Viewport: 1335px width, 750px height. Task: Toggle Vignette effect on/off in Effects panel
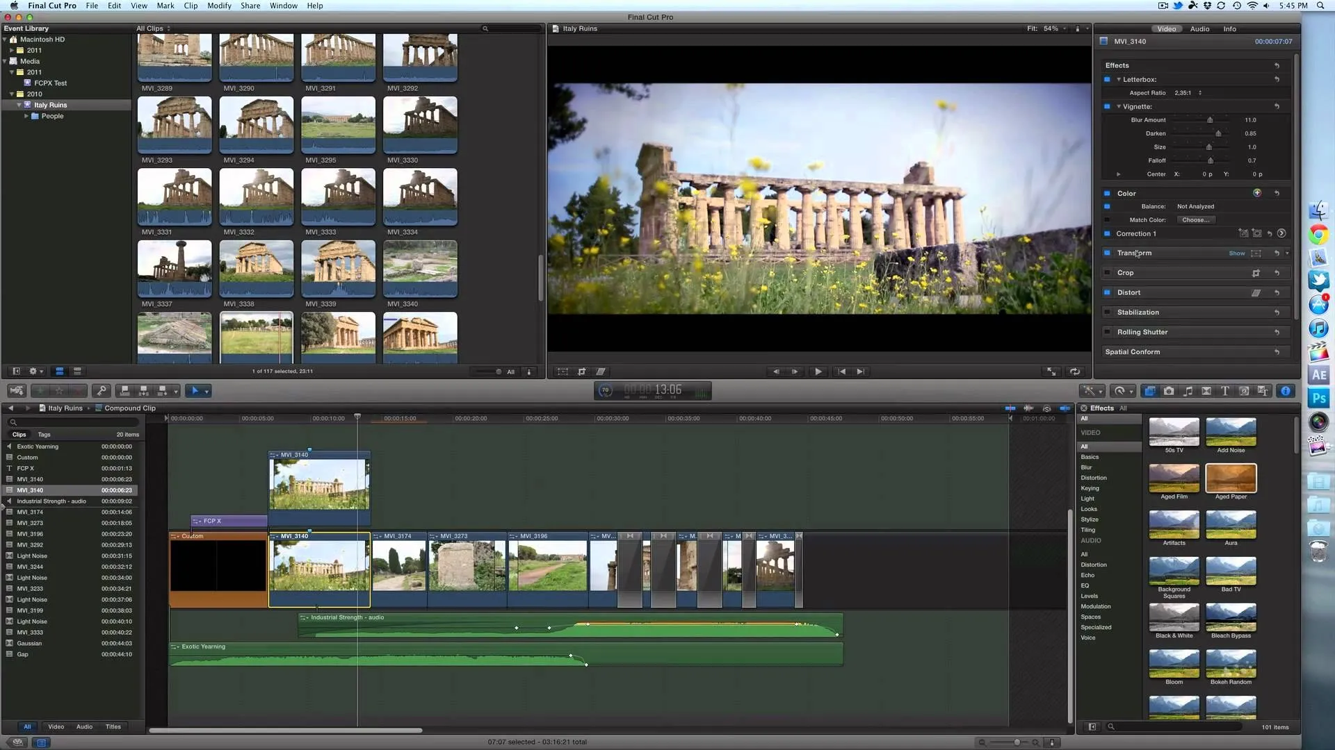1107,106
